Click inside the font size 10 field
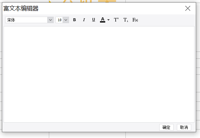 click(x=59, y=20)
